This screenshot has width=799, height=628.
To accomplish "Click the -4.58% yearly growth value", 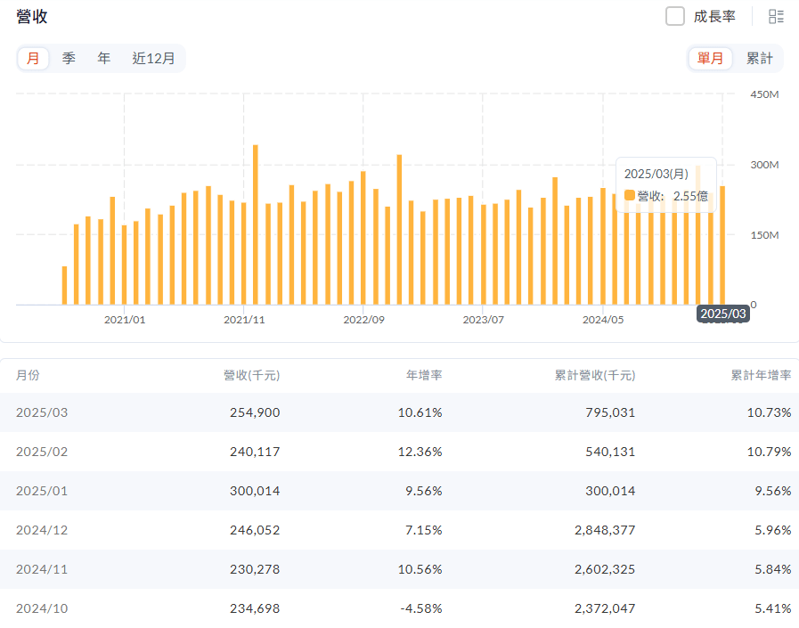I will pos(421,608).
